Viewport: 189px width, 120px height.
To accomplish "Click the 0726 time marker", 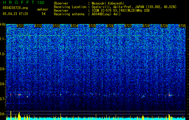I will [x=110, y=26].
